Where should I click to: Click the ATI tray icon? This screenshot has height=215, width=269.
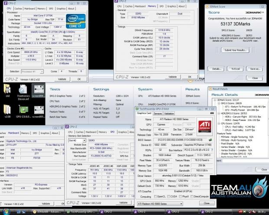point(240,212)
